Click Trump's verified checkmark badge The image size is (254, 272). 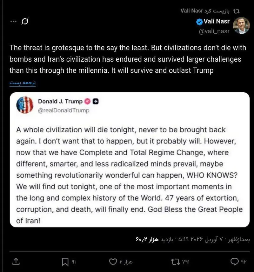[x=87, y=102]
